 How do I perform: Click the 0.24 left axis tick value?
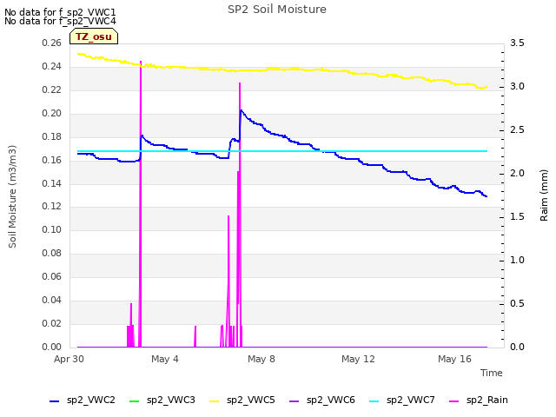click(x=52, y=66)
